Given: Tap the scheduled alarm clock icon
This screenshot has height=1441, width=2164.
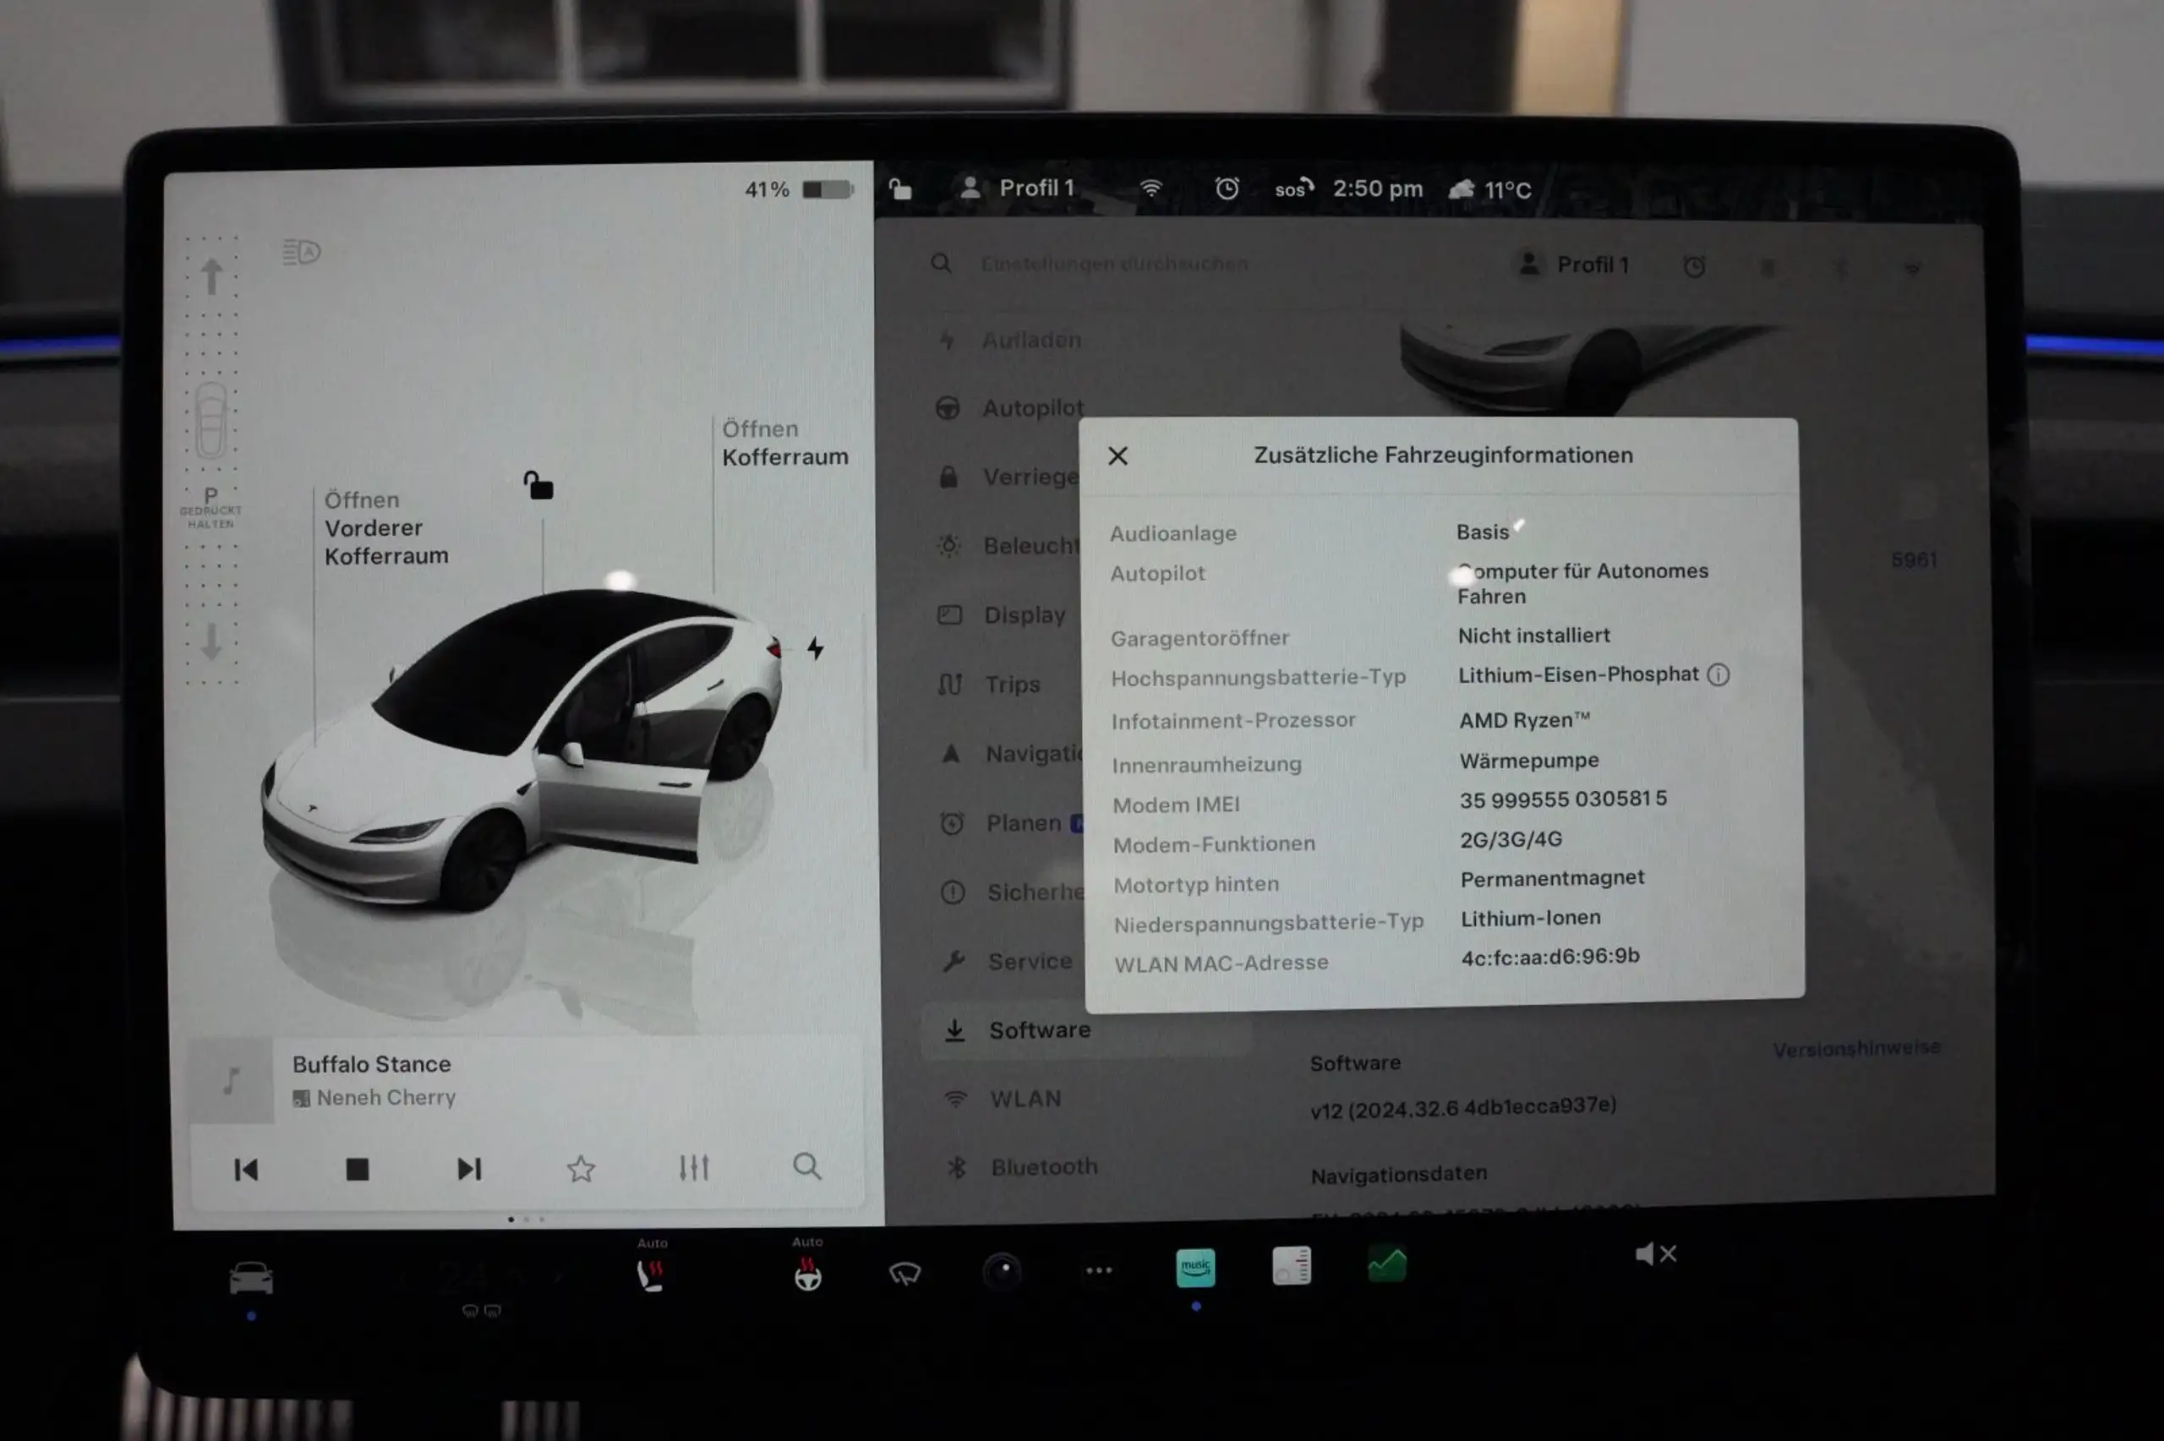Looking at the screenshot, I should pos(1227,188).
